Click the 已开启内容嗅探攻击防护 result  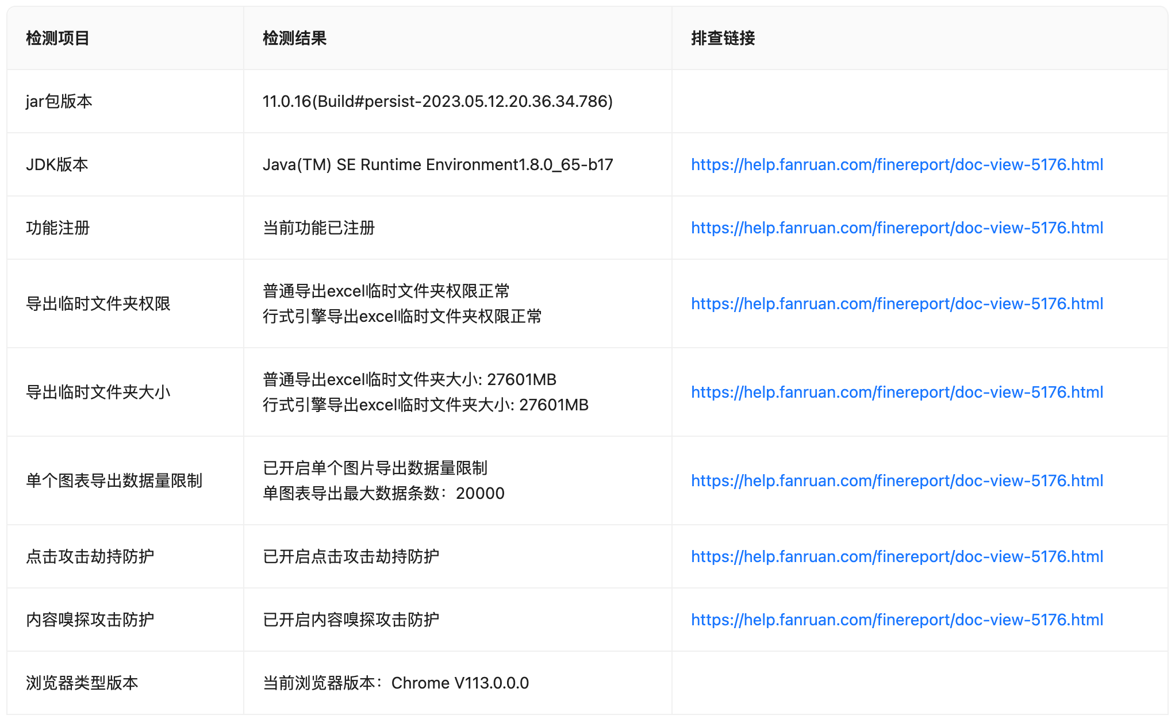pyautogui.click(x=351, y=620)
